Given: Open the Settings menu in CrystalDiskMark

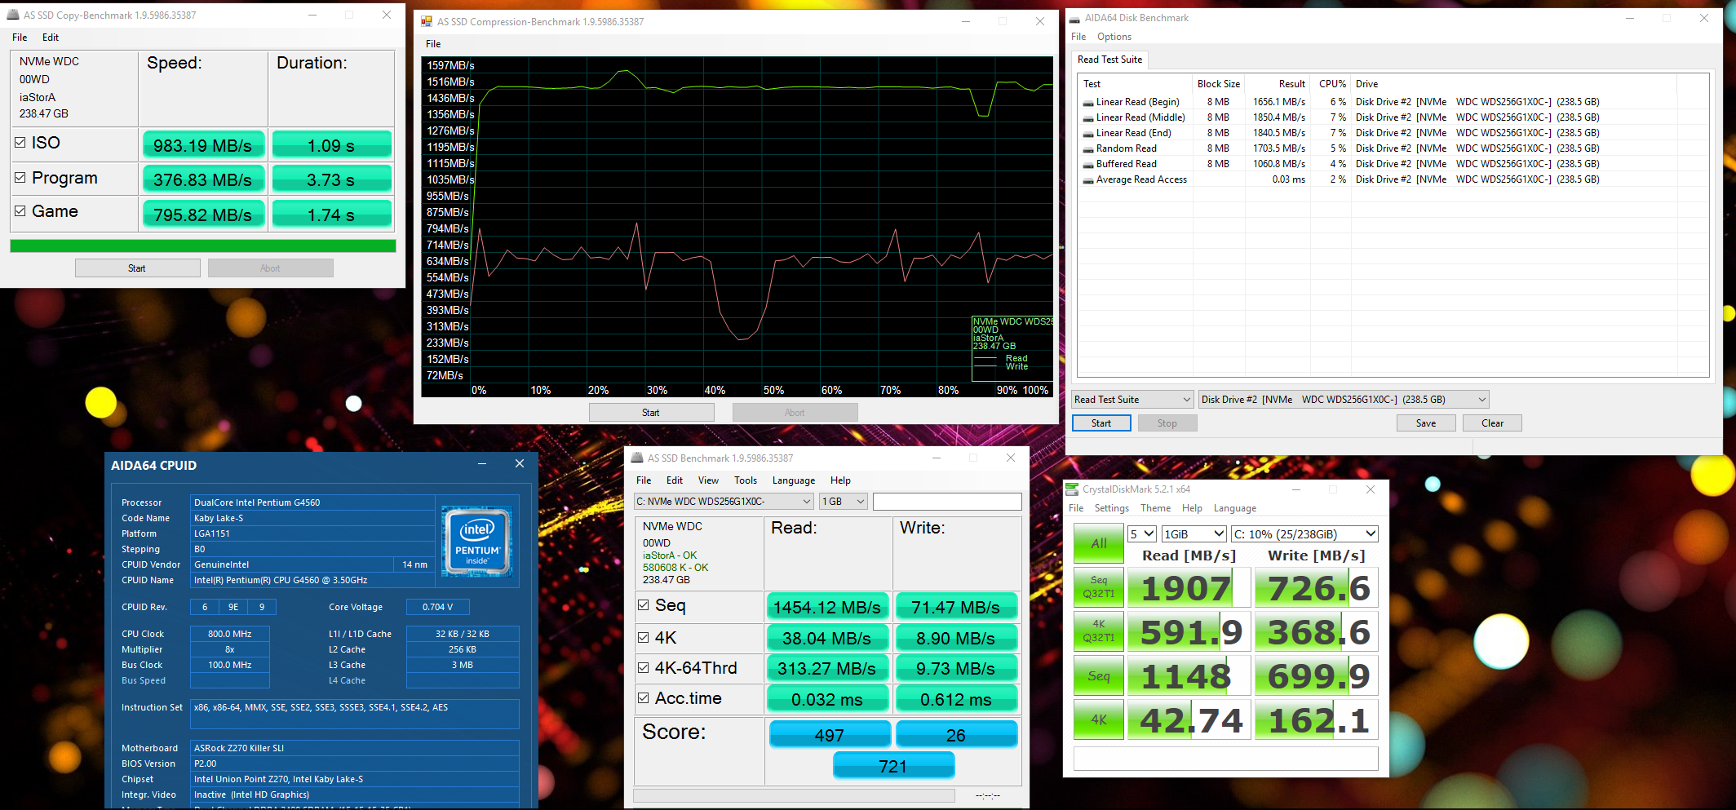Looking at the screenshot, I should [1112, 508].
